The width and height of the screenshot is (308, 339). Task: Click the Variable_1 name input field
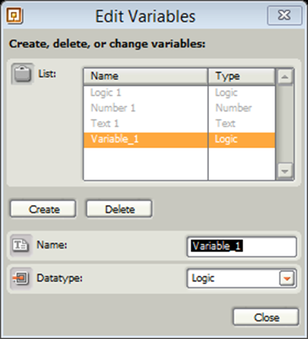tap(242, 247)
